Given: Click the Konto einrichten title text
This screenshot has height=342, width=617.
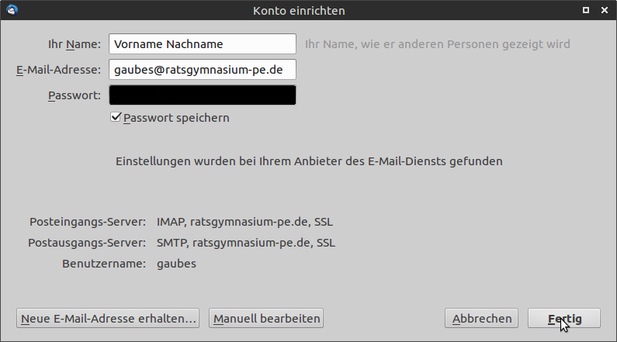Looking at the screenshot, I should (299, 11).
